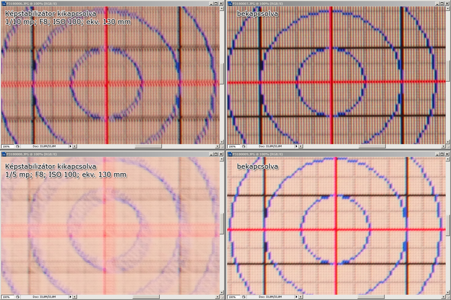
Task: Click the vertical scrollbar thumb in P3180008.JPG
Action: (222, 224)
